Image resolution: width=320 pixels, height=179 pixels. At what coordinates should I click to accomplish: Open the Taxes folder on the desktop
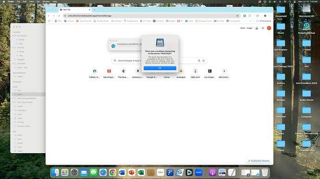(281, 129)
